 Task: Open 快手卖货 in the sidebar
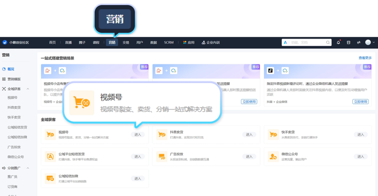click(x=14, y=117)
